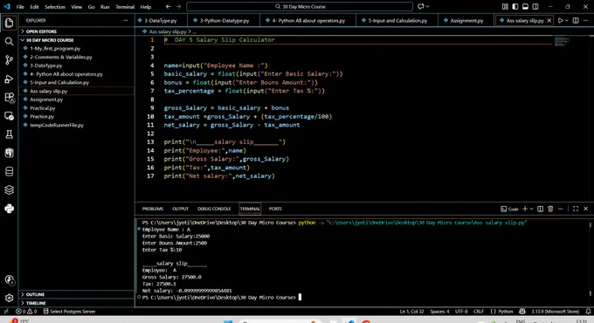Toggle the secondary side bar
Image resolution: width=594 pixels, height=323 pixels.
[x=535, y=6]
